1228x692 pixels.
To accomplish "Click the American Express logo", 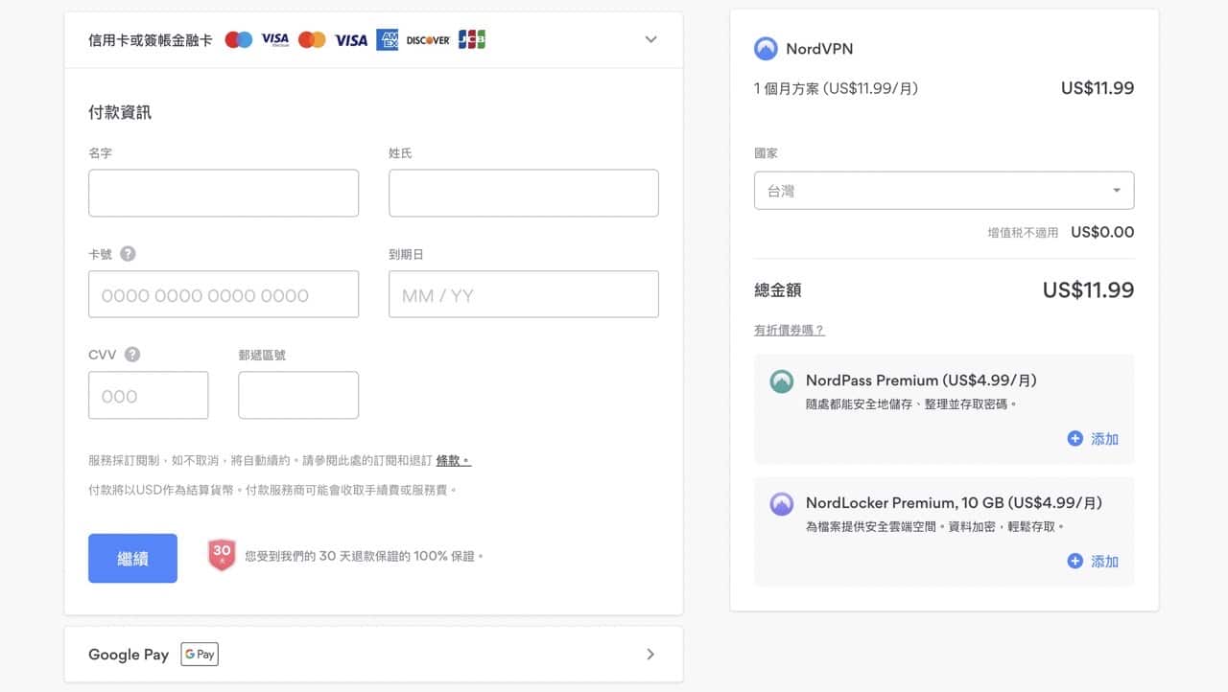I will click(387, 39).
